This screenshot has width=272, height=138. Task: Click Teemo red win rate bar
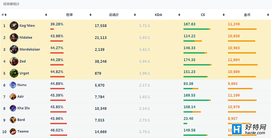(x=59, y=135)
